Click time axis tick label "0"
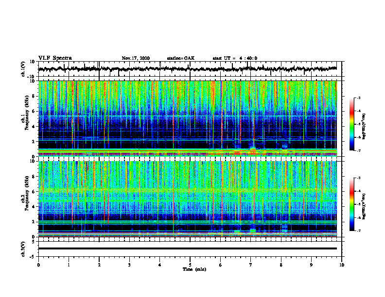Viewport: 385px width, 297px height. pyautogui.click(x=38, y=265)
